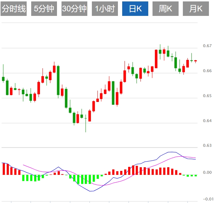Open the 30分钟 interval tab
The image size is (218, 203).
(74, 9)
